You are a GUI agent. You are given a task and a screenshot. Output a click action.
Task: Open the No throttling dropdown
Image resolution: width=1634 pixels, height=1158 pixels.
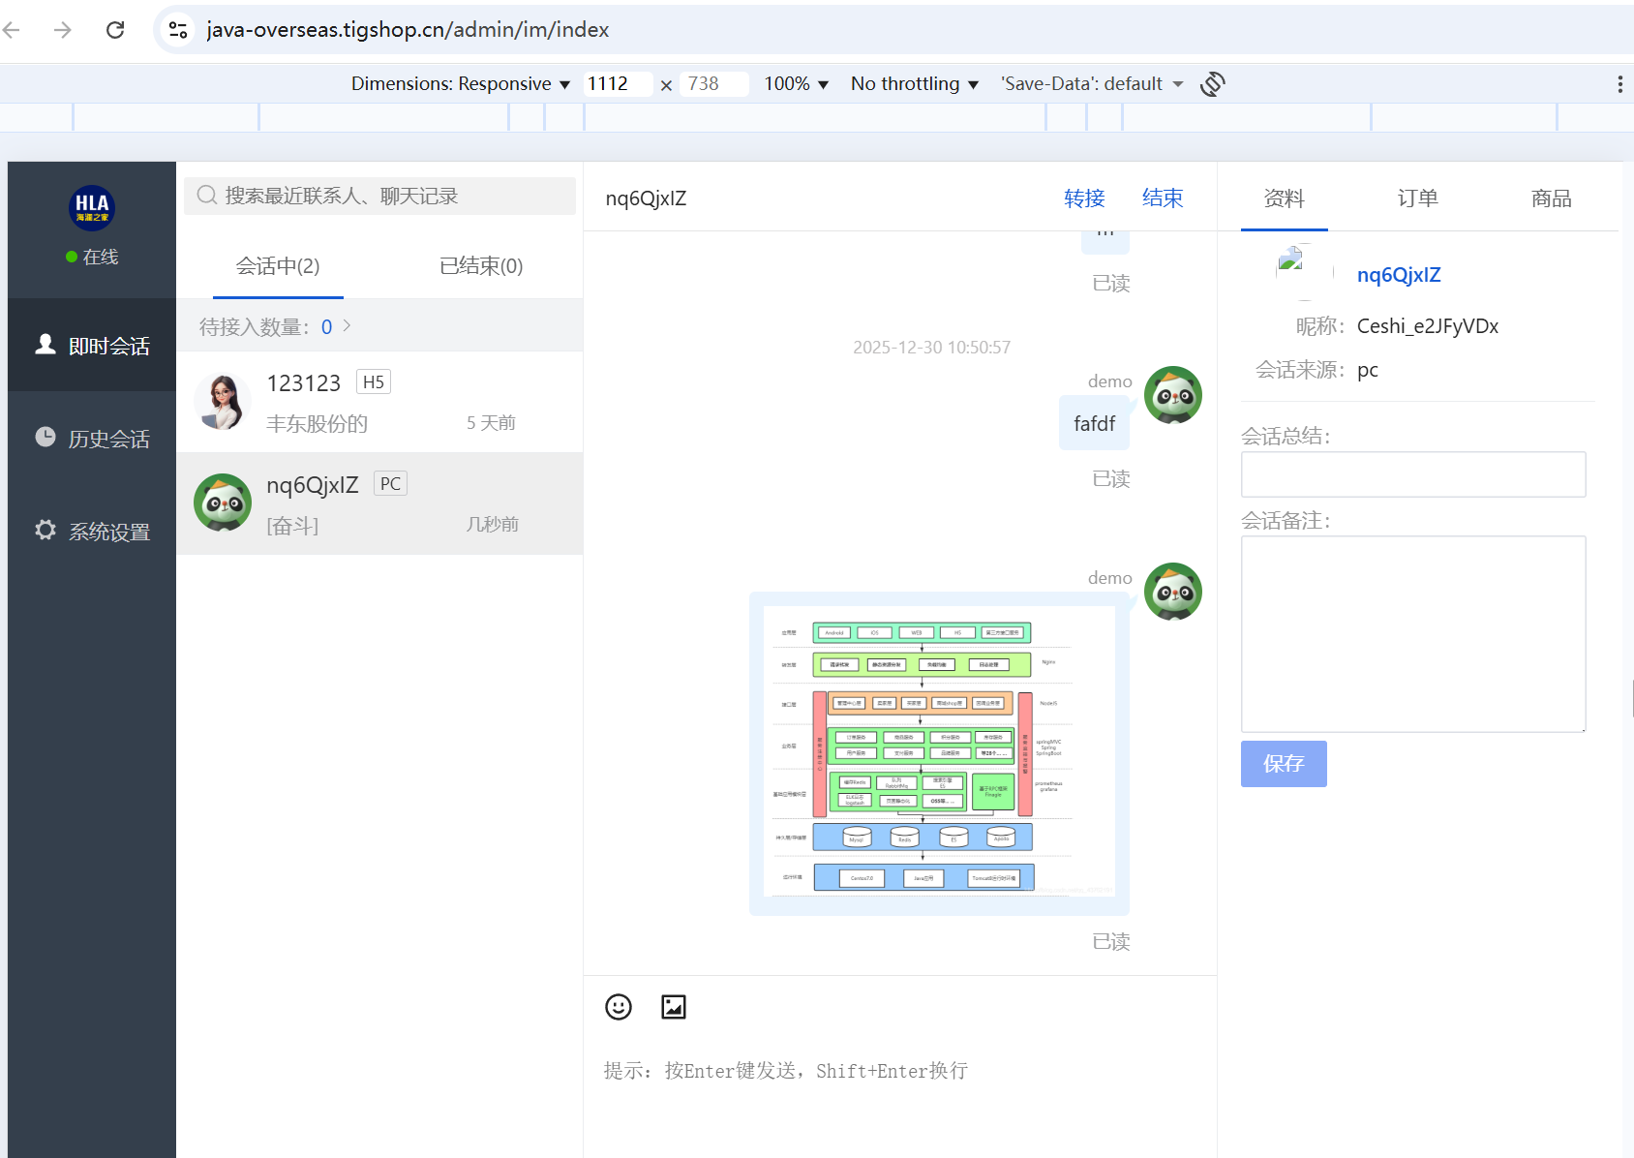[x=914, y=84]
